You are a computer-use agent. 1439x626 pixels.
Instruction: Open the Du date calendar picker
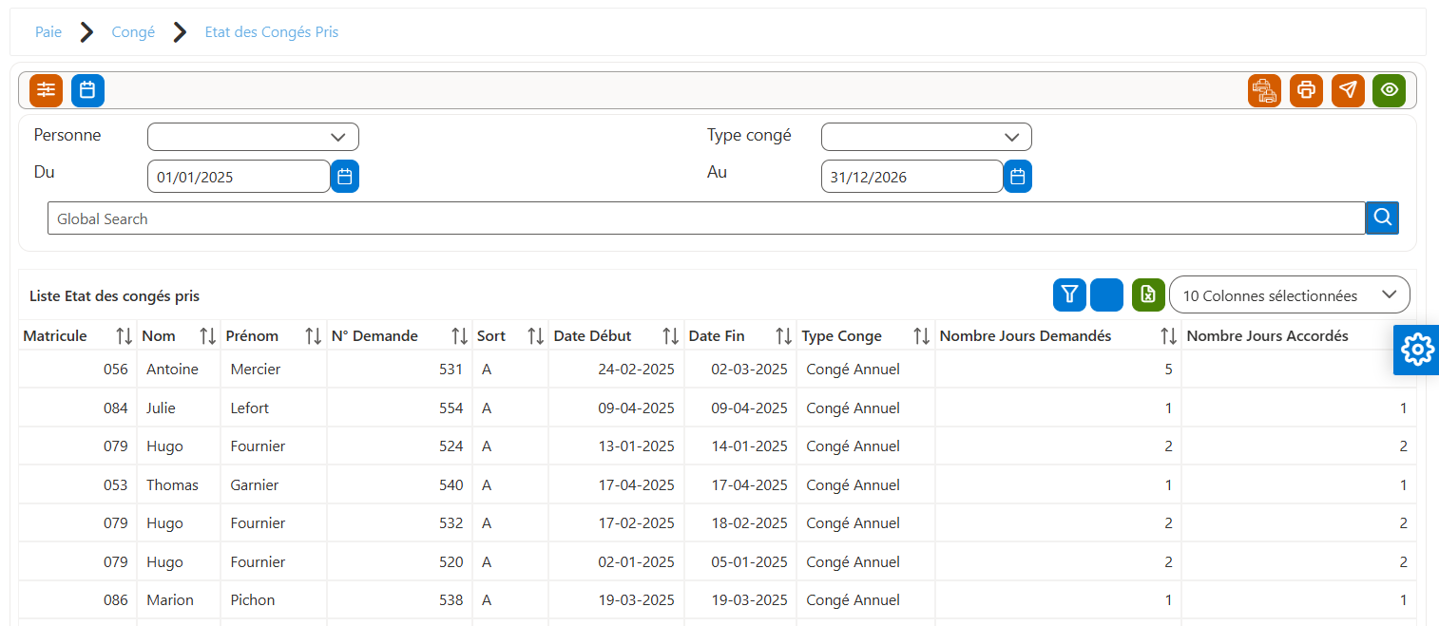pos(345,177)
